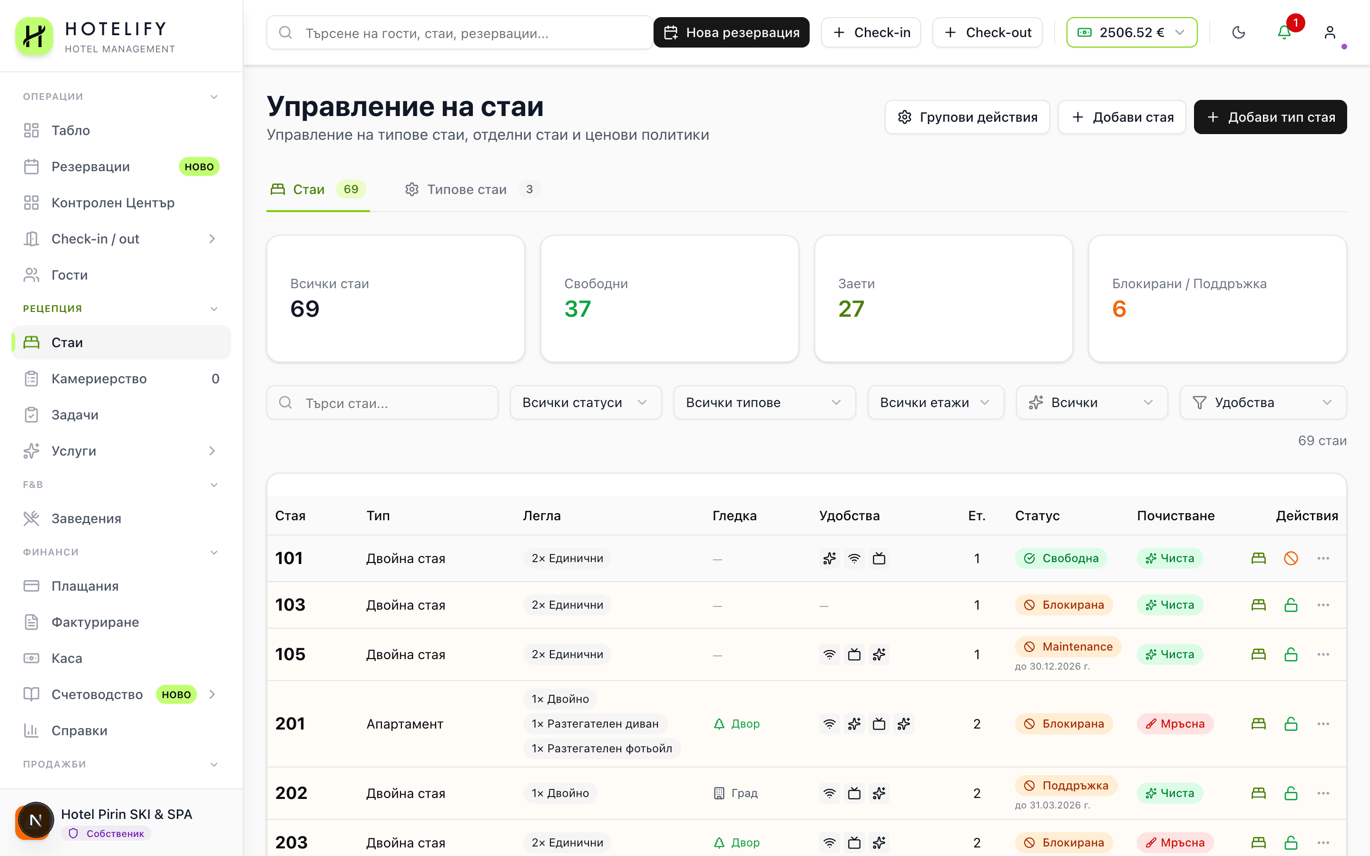The width and height of the screenshot is (1370, 856).
Task: Click the Плащания payments icon in sidebar
Action: click(x=31, y=586)
